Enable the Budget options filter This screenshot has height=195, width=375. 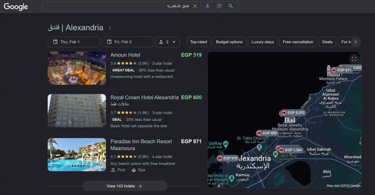tap(229, 42)
